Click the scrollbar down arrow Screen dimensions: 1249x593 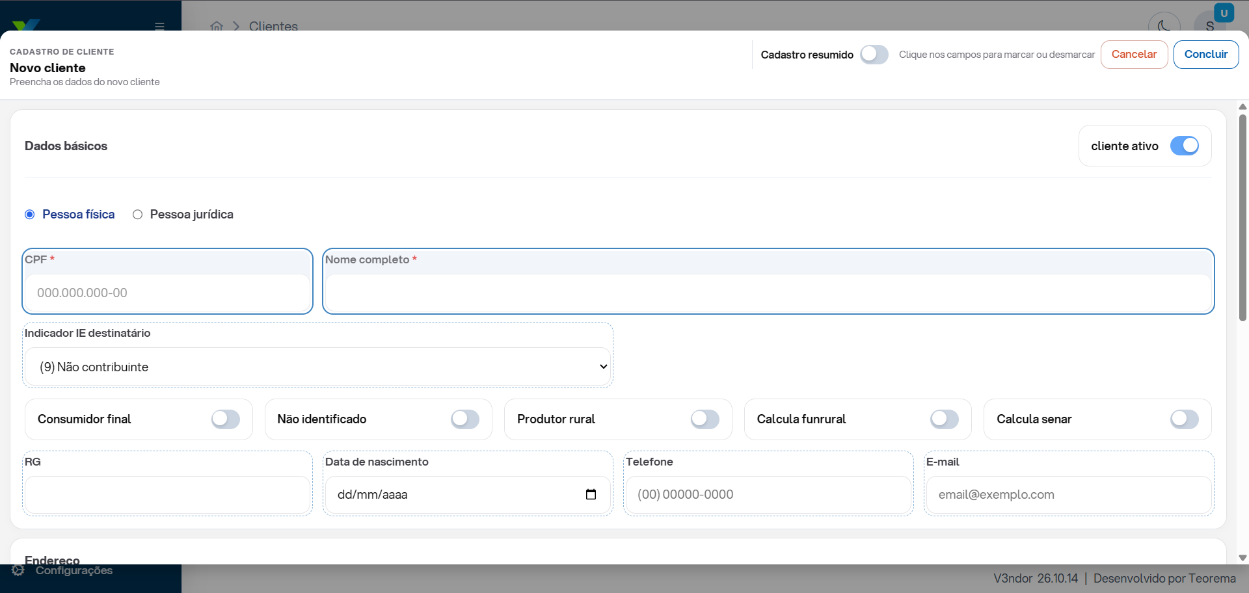(1242, 558)
